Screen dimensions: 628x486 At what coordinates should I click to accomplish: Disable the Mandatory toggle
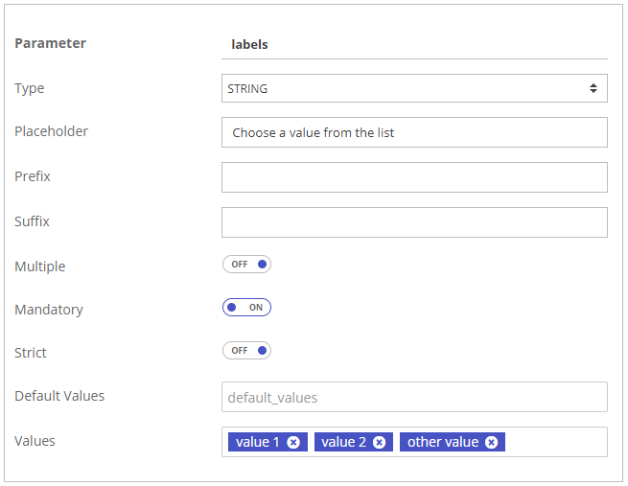click(246, 308)
